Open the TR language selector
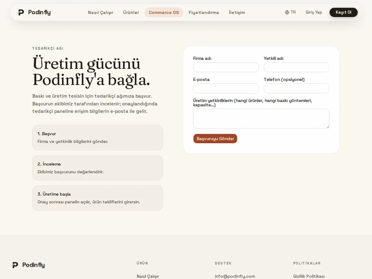This screenshot has width=372, height=279. 290,12
